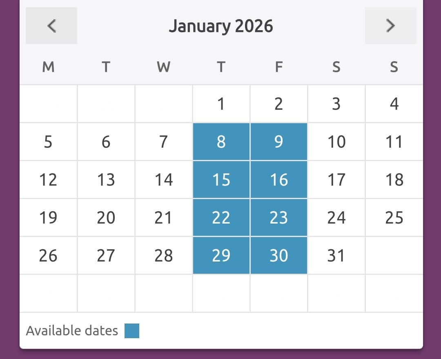Screen dimensions: 441x359
Task: Choose available date January 22
Action: (x=221, y=217)
